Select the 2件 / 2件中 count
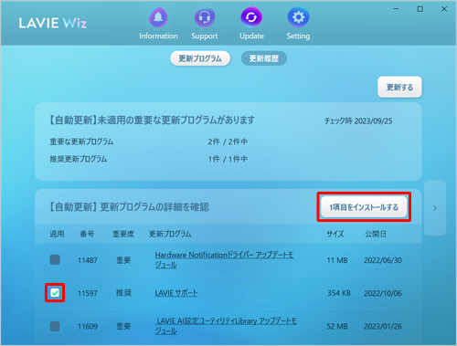 [228, 142]
